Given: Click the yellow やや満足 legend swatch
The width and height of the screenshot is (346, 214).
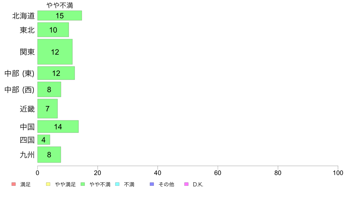Looking at the screenshot, I should click(x=48, y=184).
